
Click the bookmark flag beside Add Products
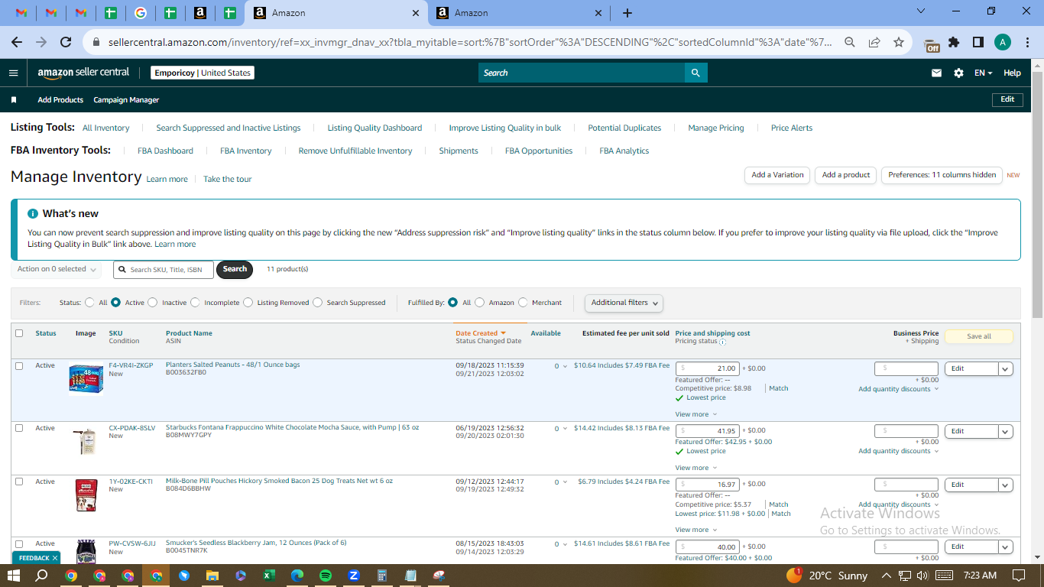coord(14,100)
